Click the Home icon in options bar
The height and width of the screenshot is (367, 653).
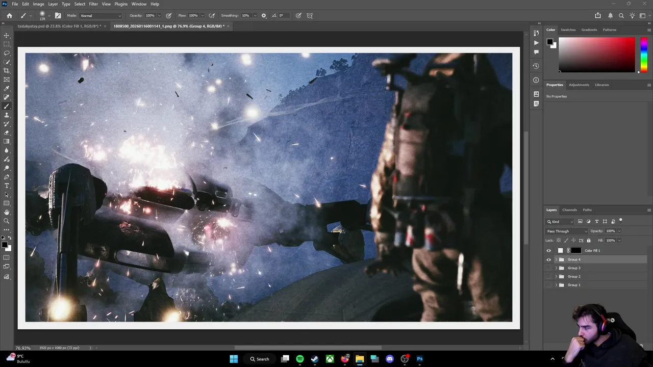[x=9, y=15]
